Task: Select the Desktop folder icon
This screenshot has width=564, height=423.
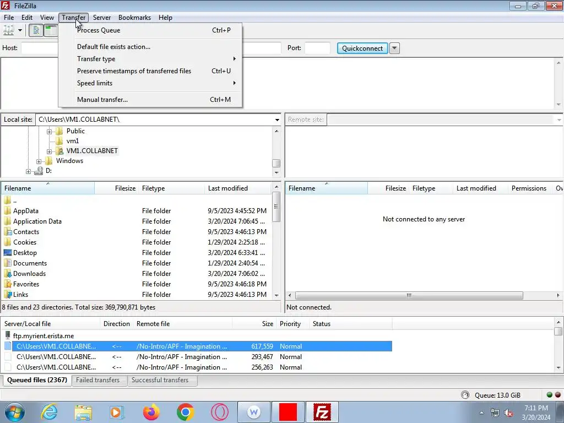Action: coord(7,252)
